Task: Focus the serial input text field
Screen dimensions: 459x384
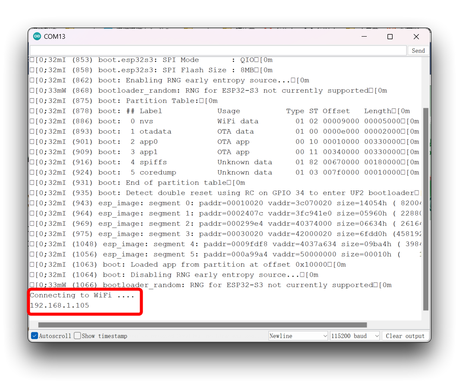Action: pos(218,50)
